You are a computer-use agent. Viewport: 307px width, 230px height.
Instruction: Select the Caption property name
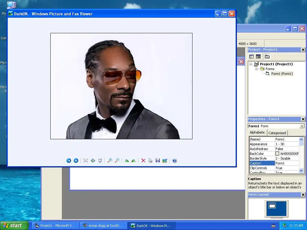[x=262, y=163]
